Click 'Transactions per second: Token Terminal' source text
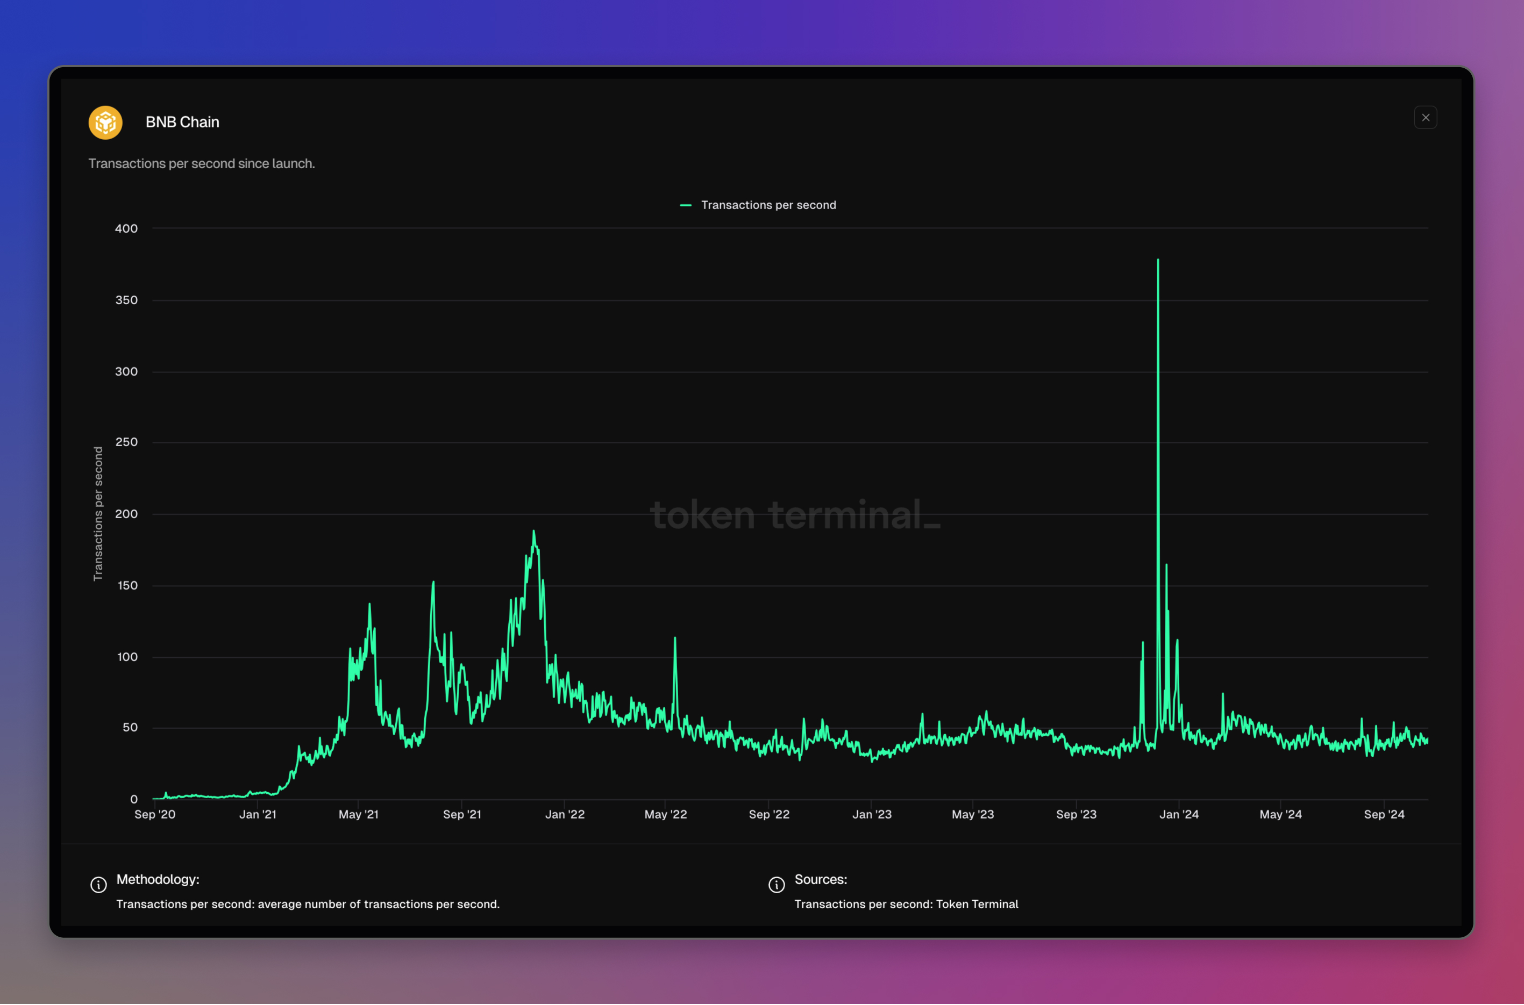Screen dimensions: 1524x1005 pos(906,905)
